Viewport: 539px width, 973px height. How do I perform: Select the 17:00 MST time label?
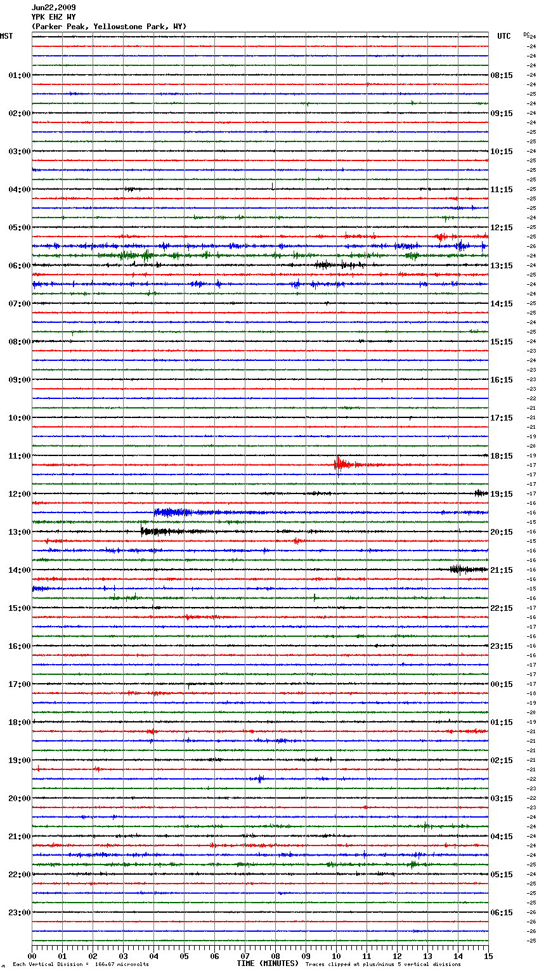(x=20, y=684)
